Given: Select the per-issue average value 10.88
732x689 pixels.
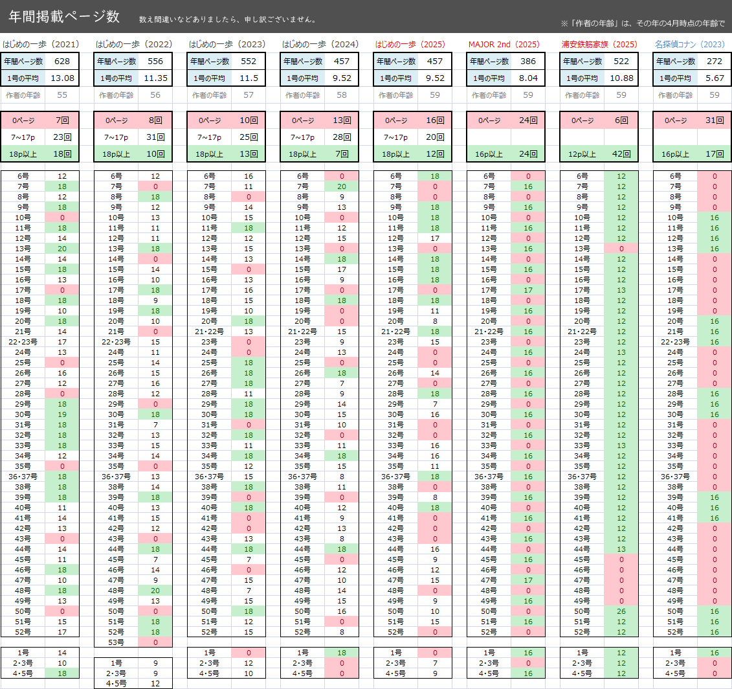Looking at the screenshot, I should coord(621,78).
